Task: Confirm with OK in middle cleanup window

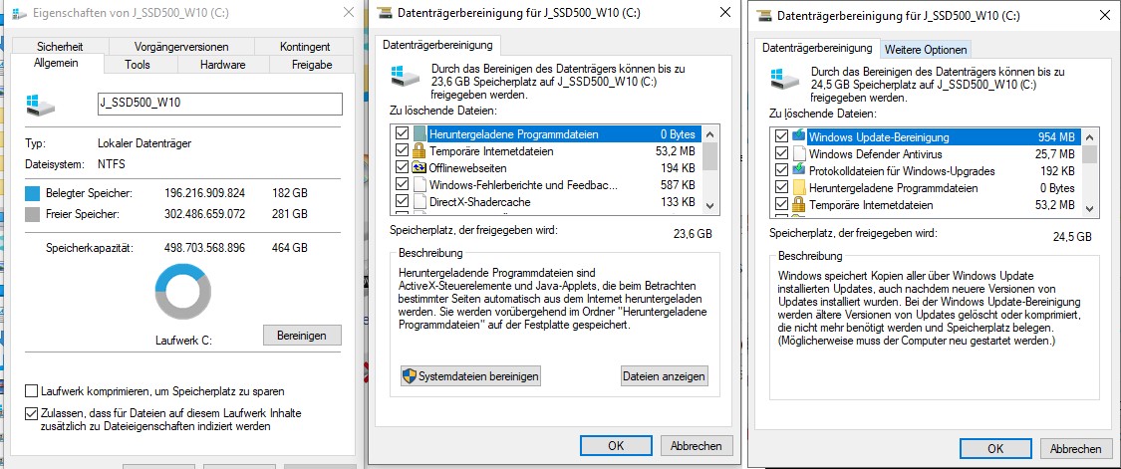Action: click(x=616, y=445)
